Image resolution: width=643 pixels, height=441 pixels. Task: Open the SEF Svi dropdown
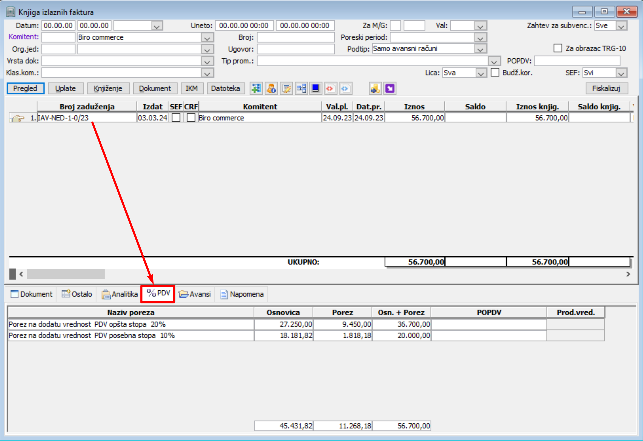pyautogui.click(x=621, y=73)
